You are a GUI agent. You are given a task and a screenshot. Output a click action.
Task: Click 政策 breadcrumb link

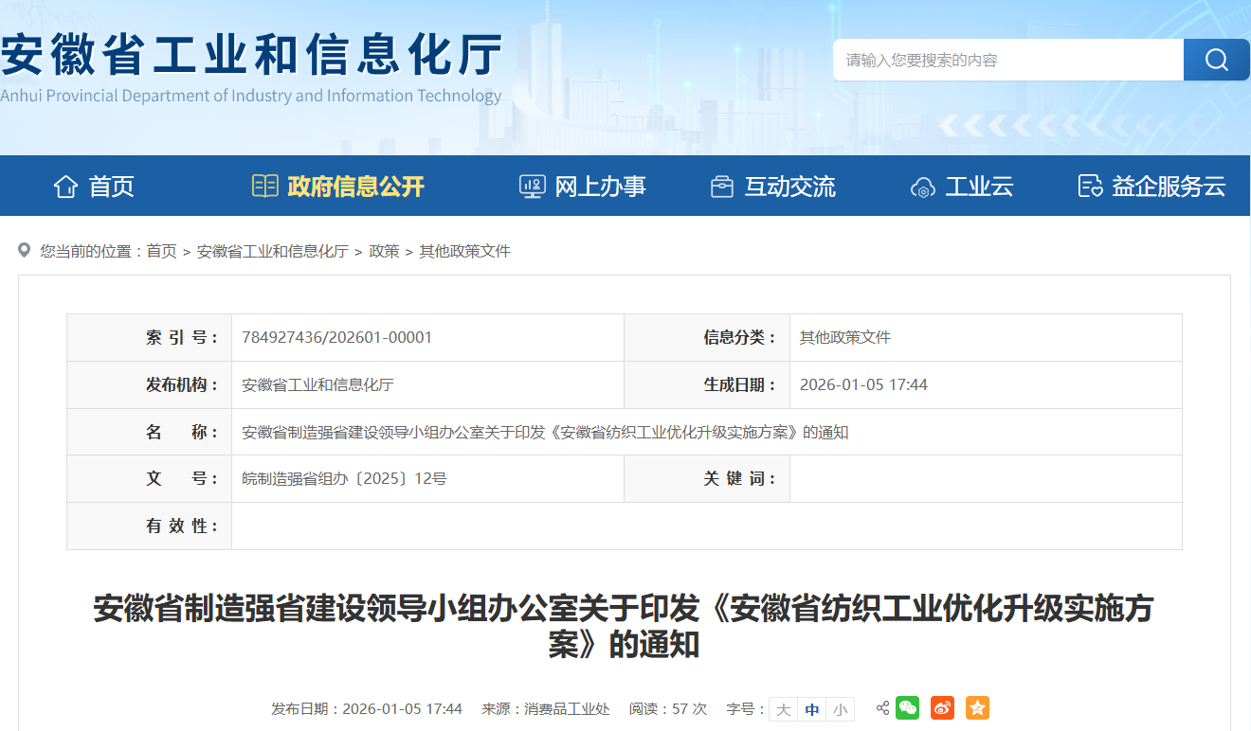pyautogui.click(x=384, y=251)
